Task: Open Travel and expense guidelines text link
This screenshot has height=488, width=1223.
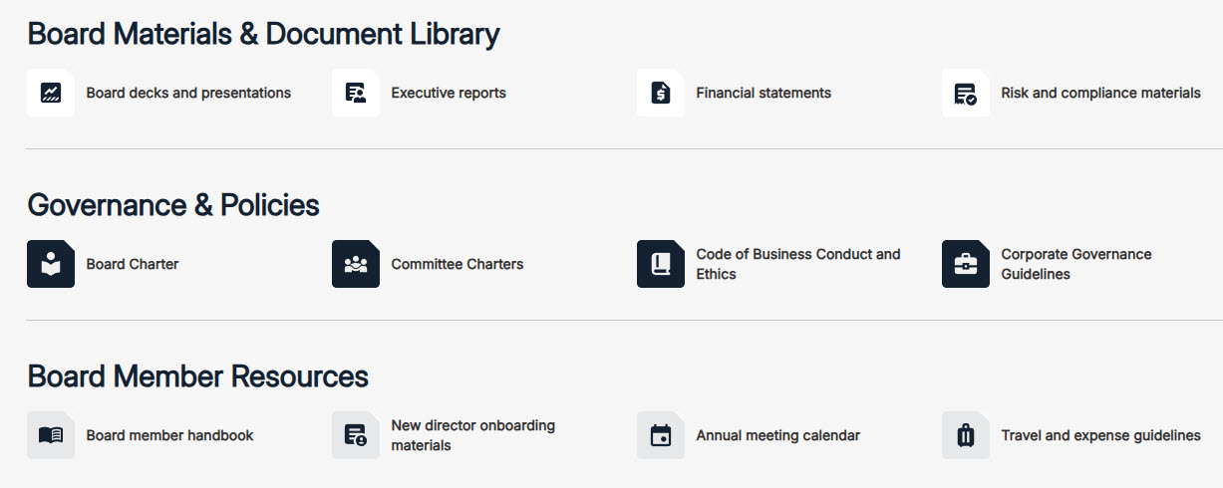Action: (1100, 435)
